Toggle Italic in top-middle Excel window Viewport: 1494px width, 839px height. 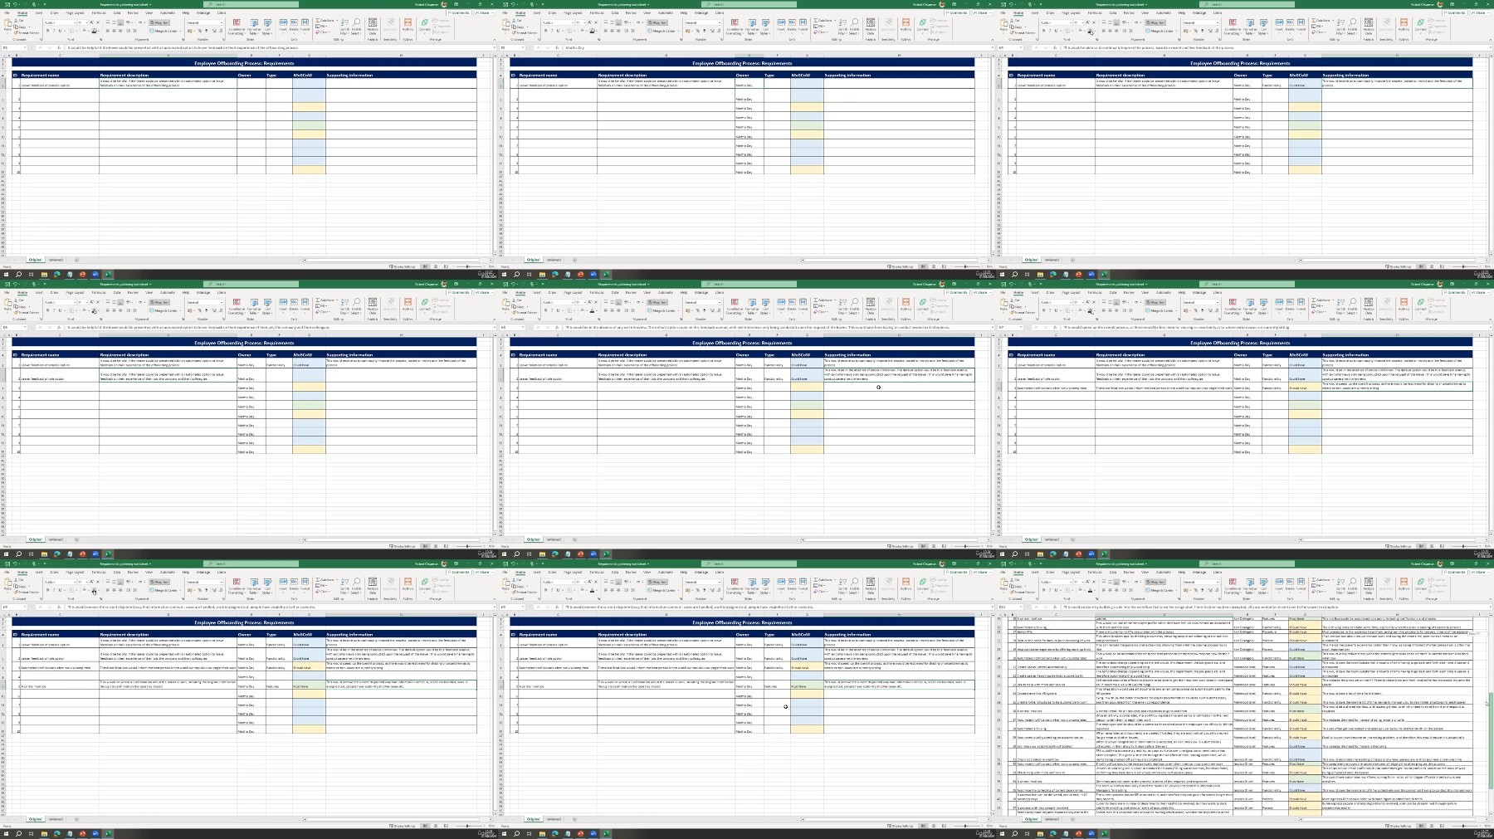click(x=552, y=31)
